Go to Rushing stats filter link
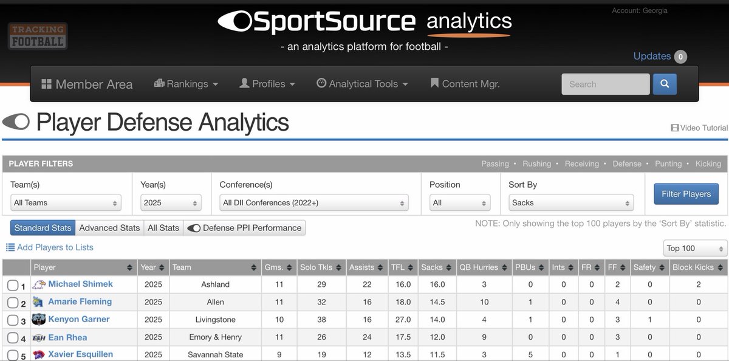 (537, 163)
